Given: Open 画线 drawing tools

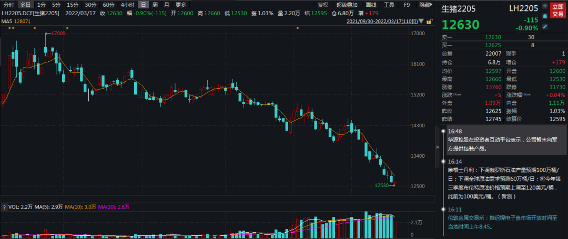Looking at the screenshot, I should pos(371,5).
